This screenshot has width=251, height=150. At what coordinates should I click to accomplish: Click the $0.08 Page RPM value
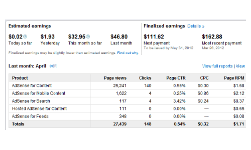pos(239,116)
